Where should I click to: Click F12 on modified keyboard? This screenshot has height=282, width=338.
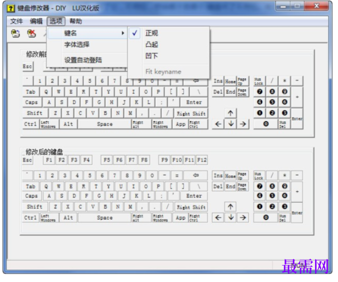pyautogui.click(x=202, y=160)
